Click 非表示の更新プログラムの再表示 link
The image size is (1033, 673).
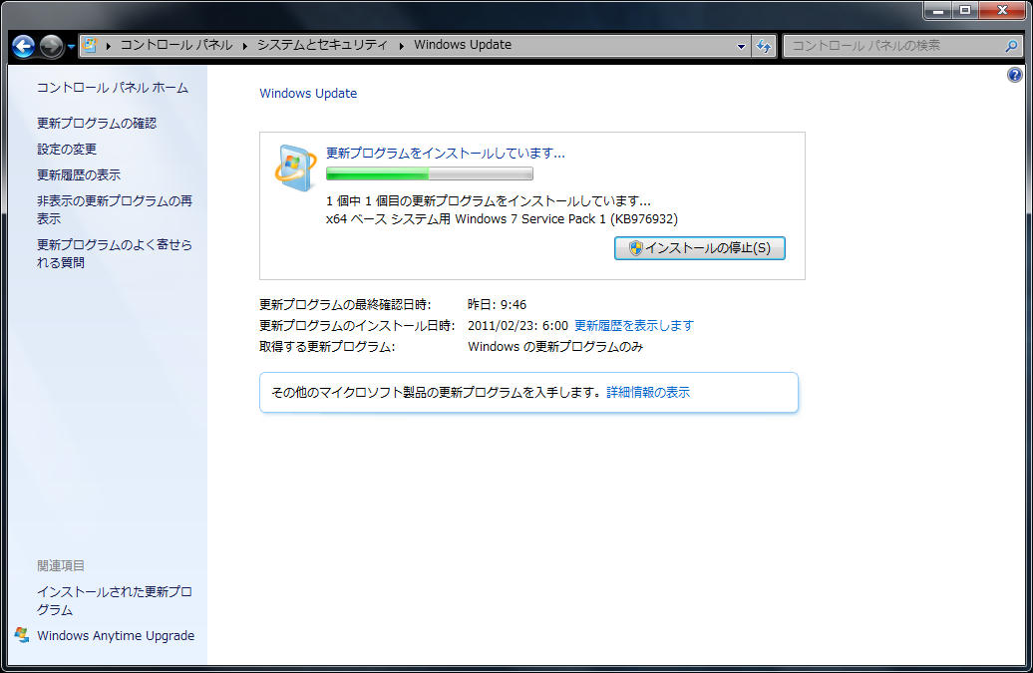click(x=114, y=209)
